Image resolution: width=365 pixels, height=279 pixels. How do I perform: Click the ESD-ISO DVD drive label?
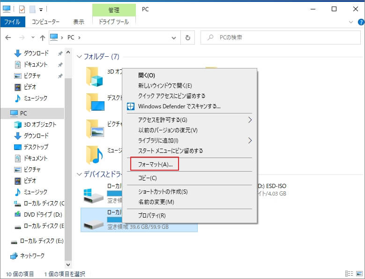coord(272,186)
